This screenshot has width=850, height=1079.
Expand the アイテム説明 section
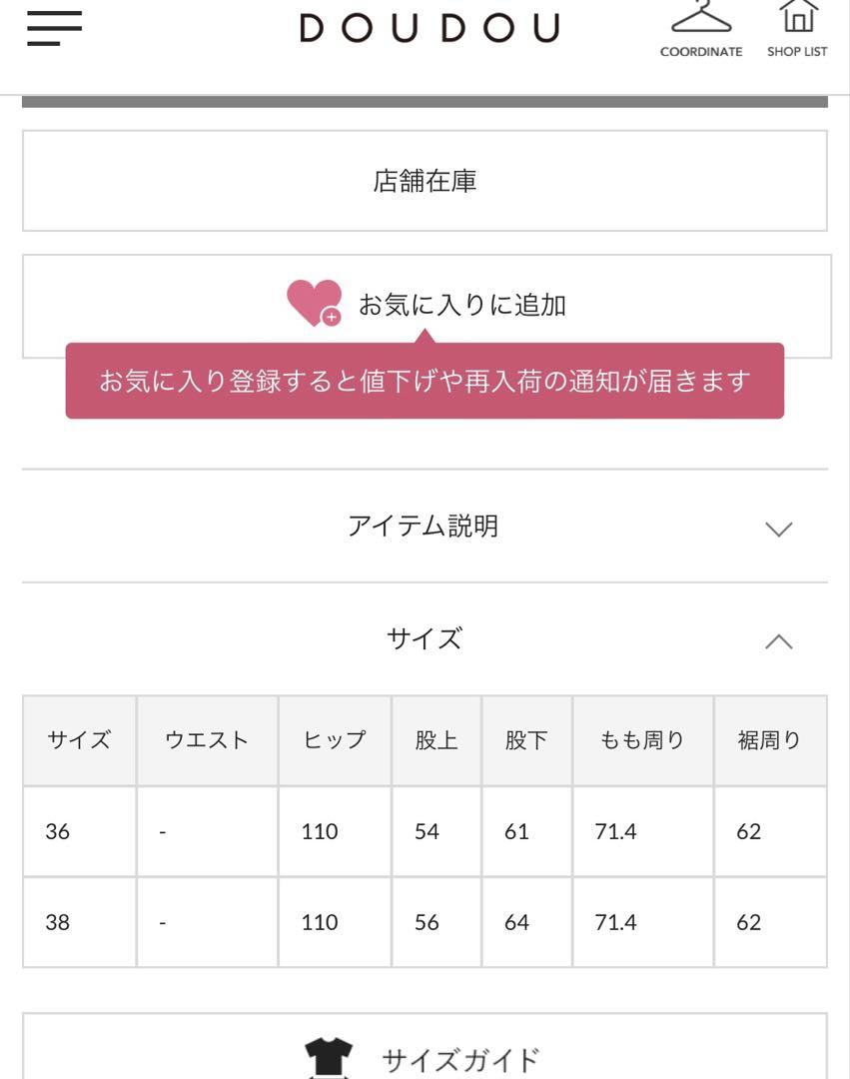tap(425, 527)
